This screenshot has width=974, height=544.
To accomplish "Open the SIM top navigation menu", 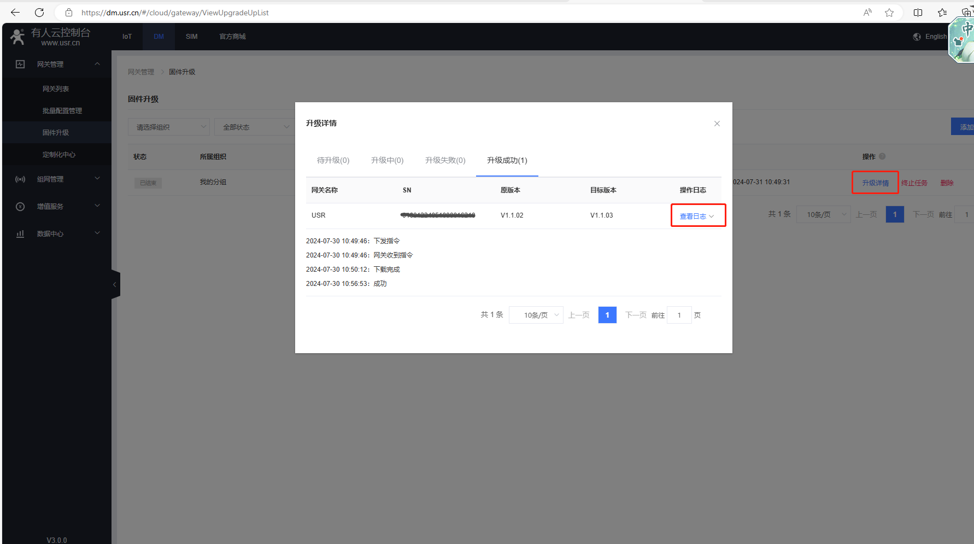I will tap(191, 37).
